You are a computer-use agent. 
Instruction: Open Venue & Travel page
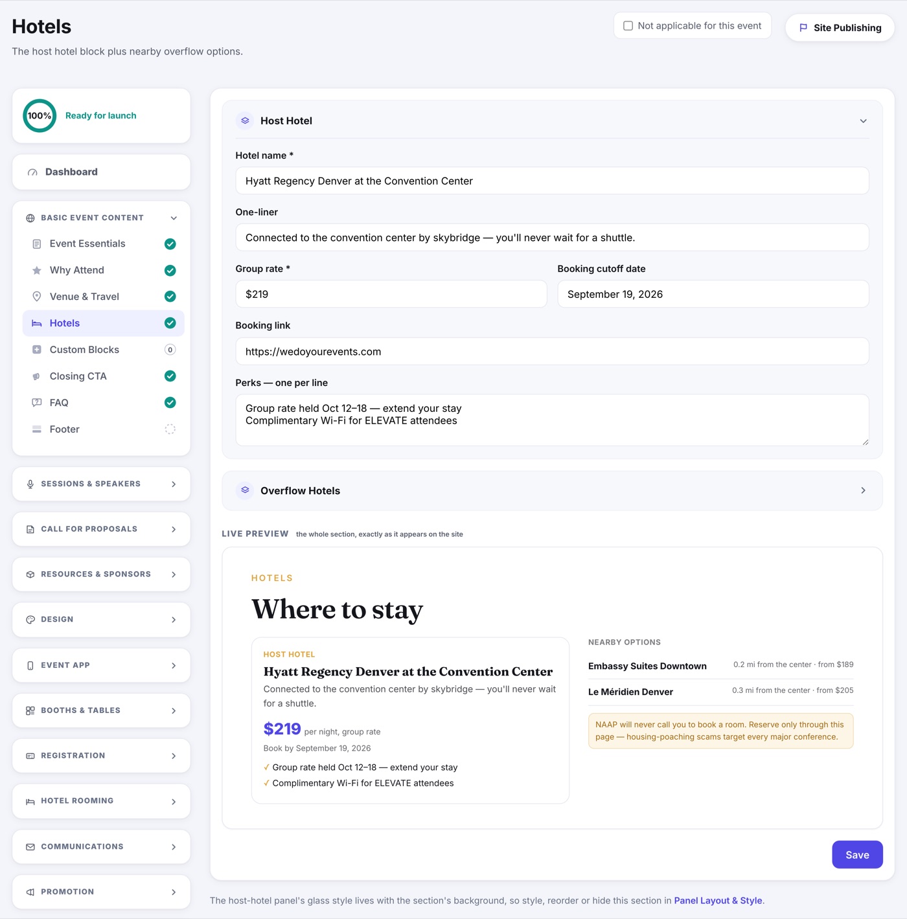104,297
